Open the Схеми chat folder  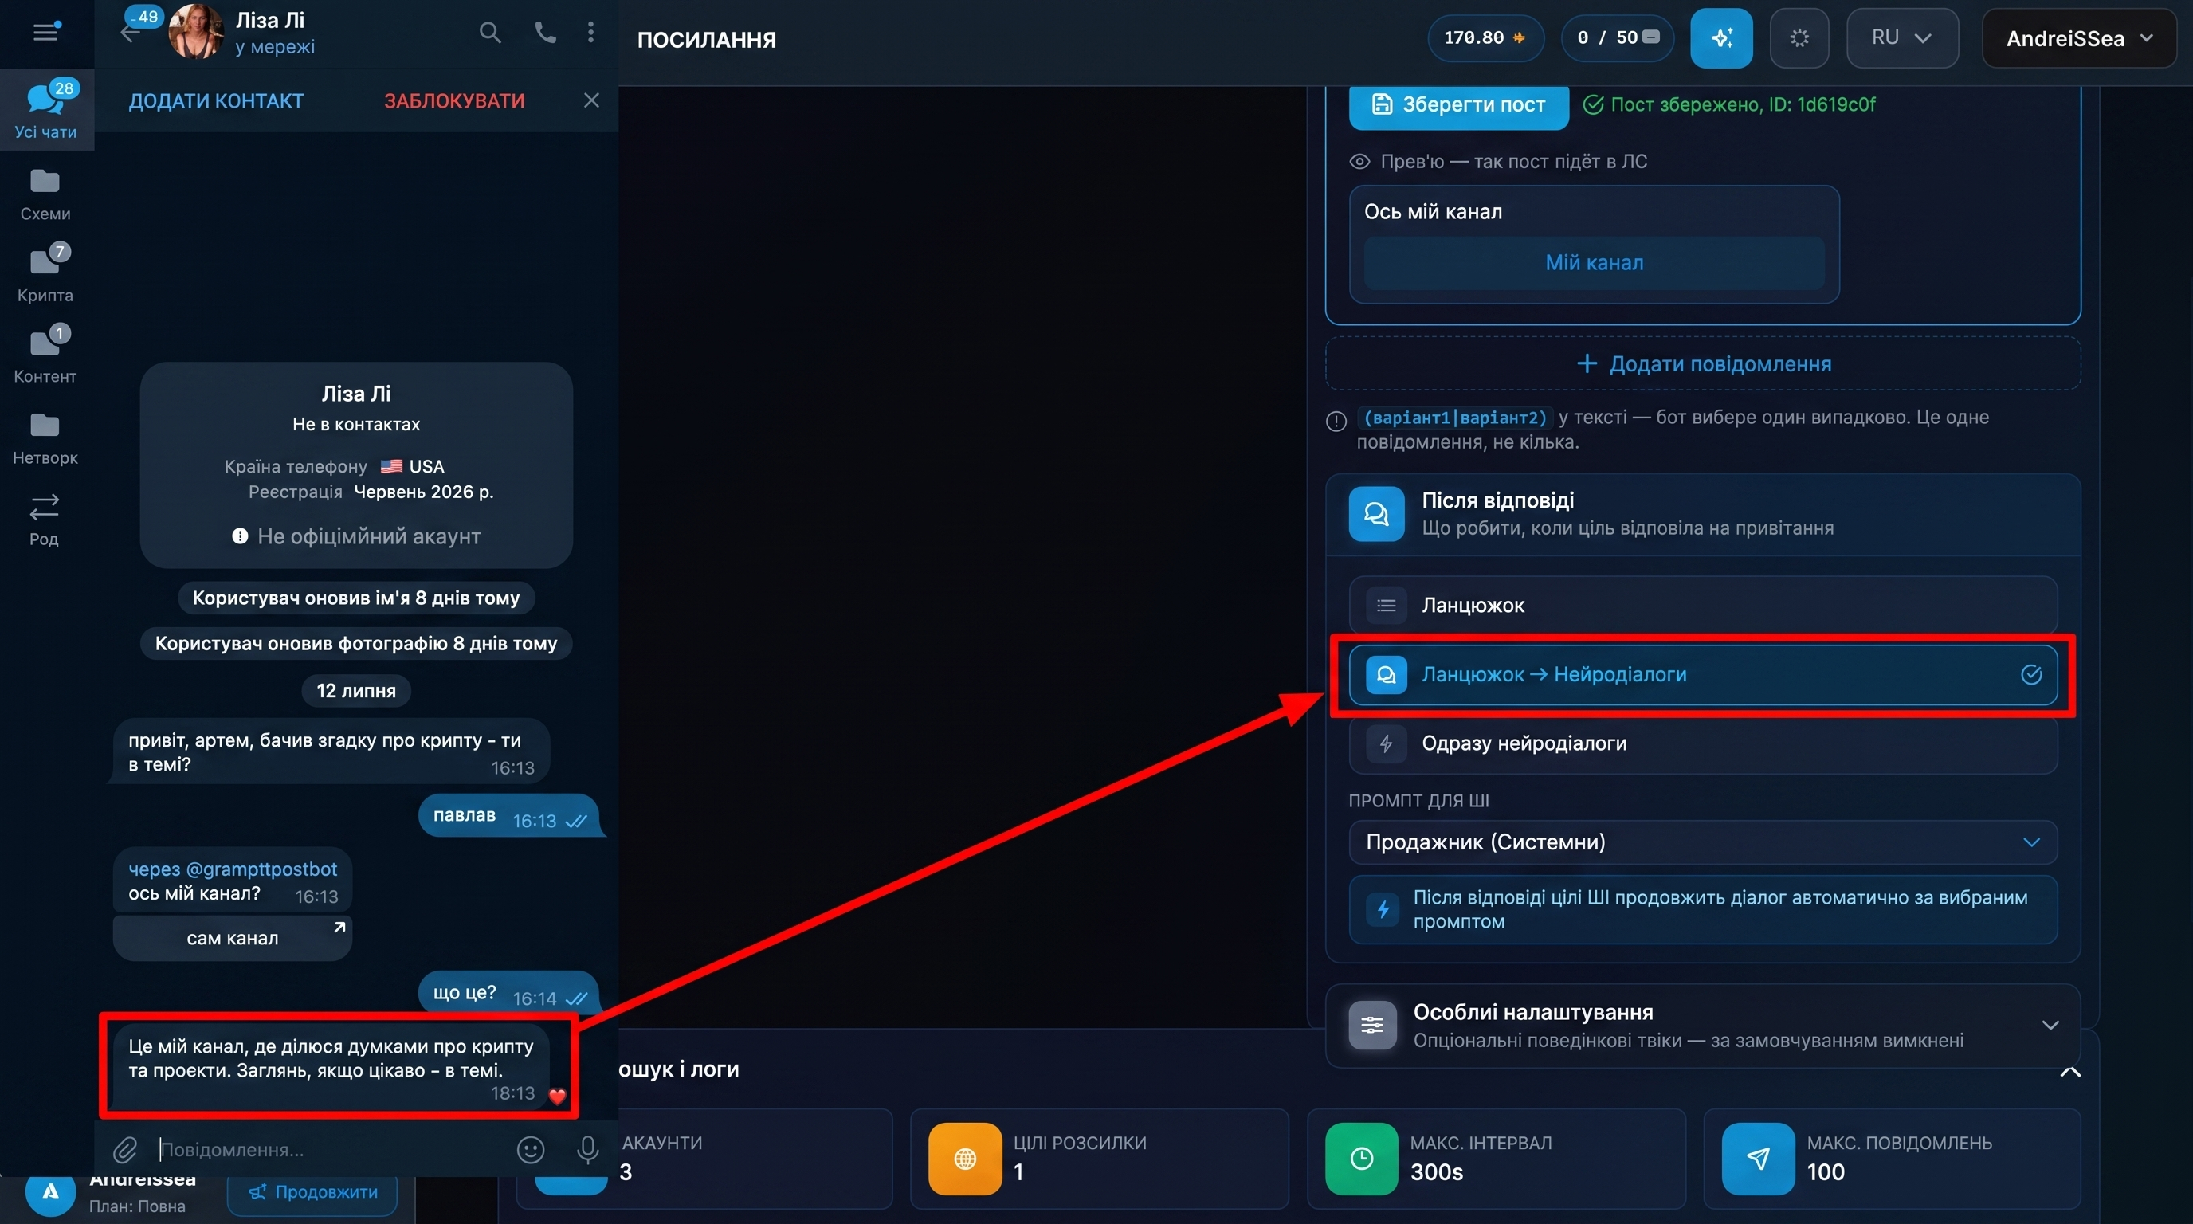[x=45, y=194]
